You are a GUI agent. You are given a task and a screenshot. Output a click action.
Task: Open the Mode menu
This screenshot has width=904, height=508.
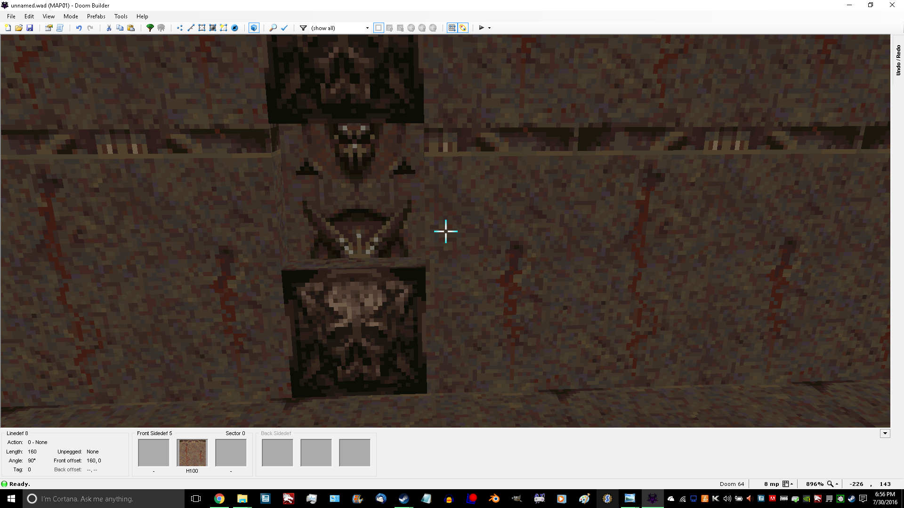click(x=70, y=16)
